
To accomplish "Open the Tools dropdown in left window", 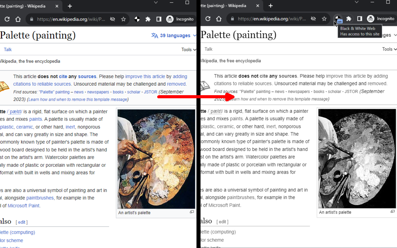I will pos(189,50).
